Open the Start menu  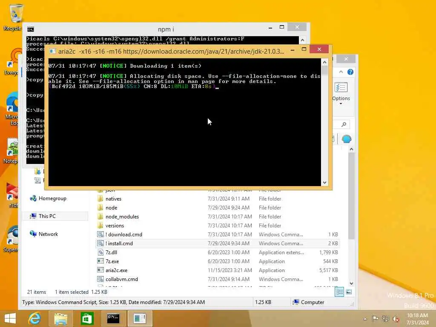coord(10,318)
